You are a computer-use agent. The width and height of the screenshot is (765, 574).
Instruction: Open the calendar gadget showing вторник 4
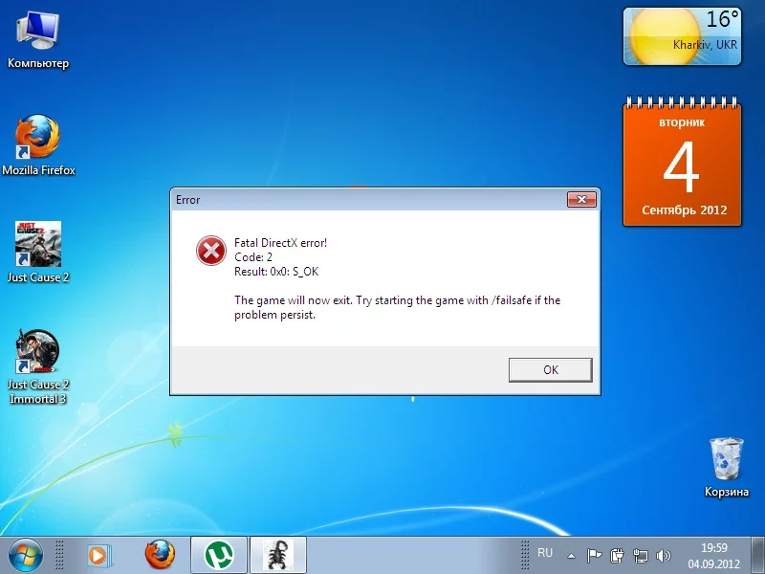pos(682,162)
